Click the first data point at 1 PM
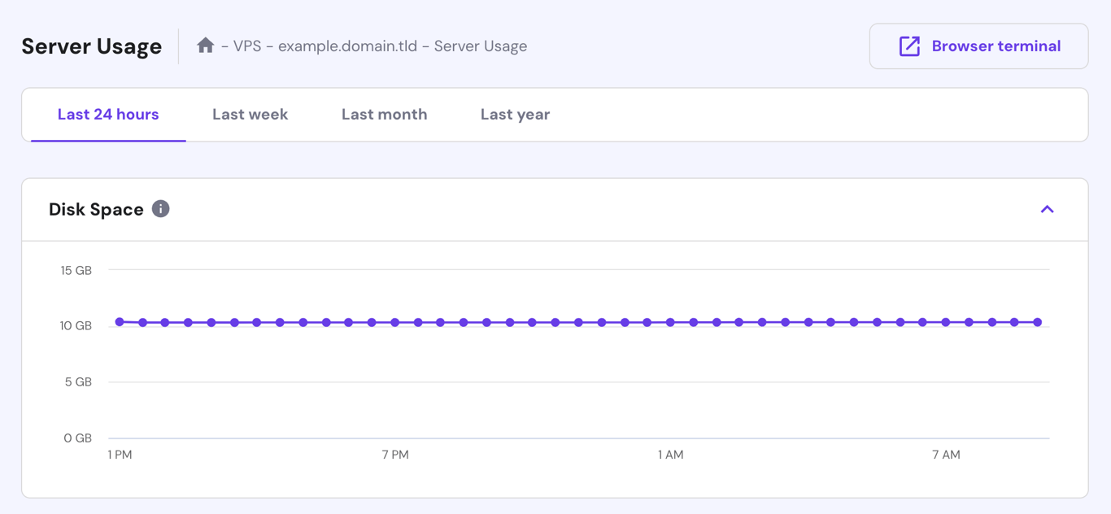The width and height of the screenshot is (1111, 514). click(x=119, y=322)
